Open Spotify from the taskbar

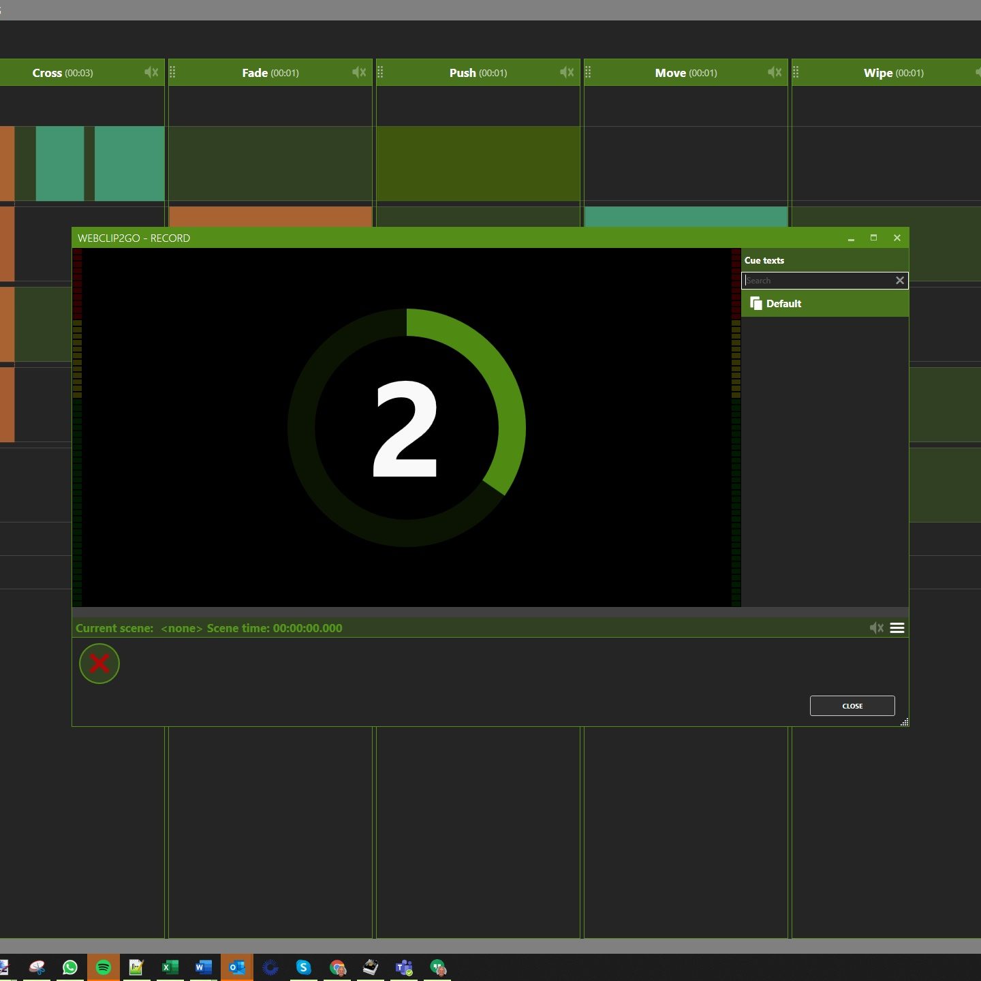tap(104, 967)
